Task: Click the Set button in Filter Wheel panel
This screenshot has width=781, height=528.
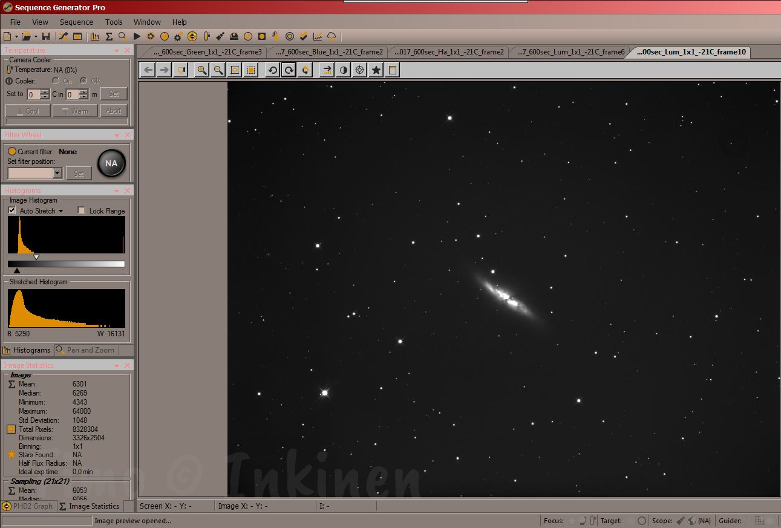Action: tap(79, 174)
